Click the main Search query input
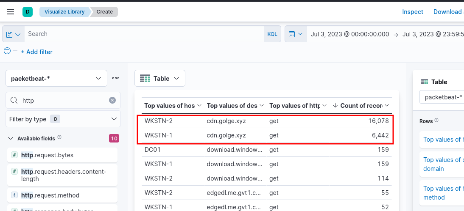Screen dimensions: 464x211 point(144,34)
